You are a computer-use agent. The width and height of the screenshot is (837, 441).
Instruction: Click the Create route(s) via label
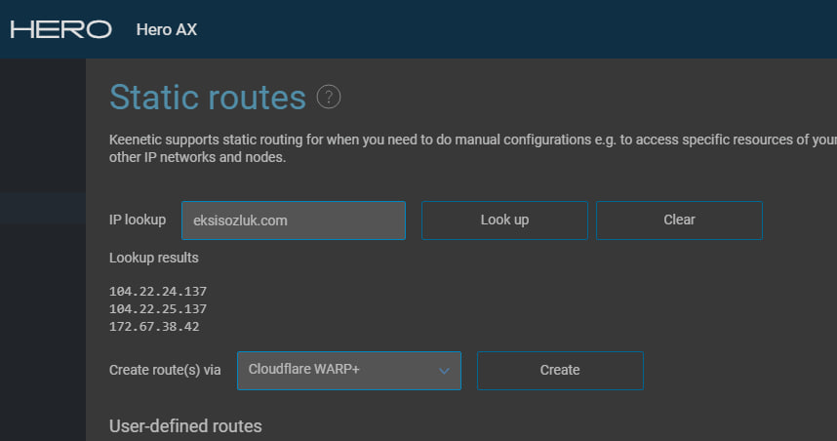coord(165,370)
